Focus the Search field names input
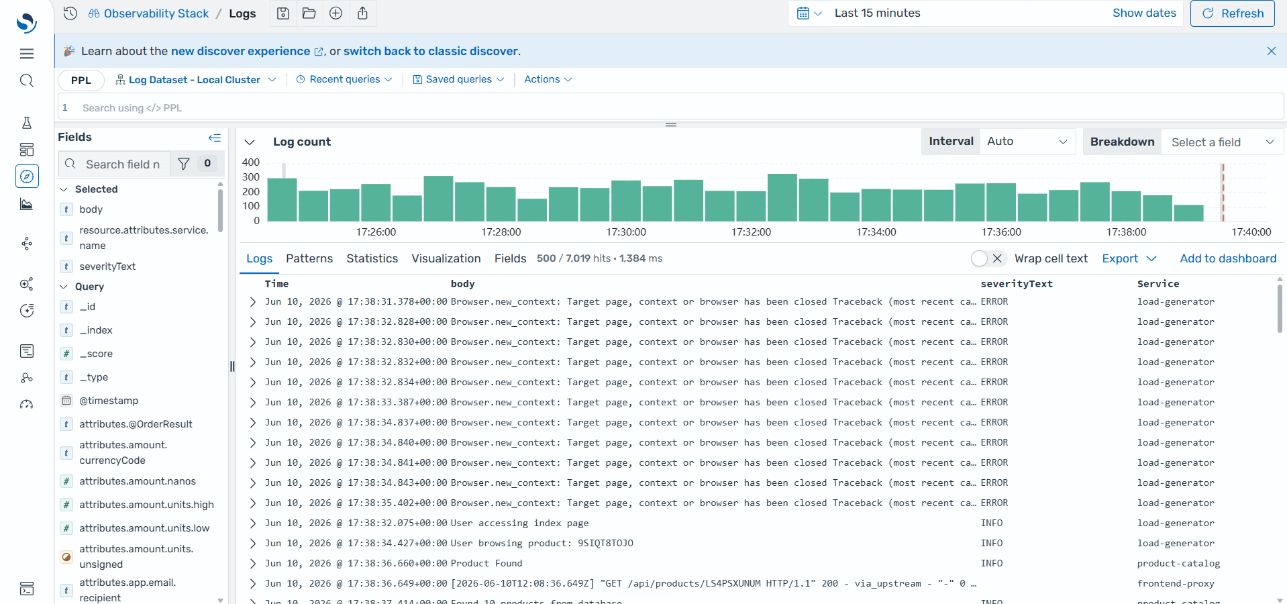This screenshot has width=1287, height=604. 114,164
